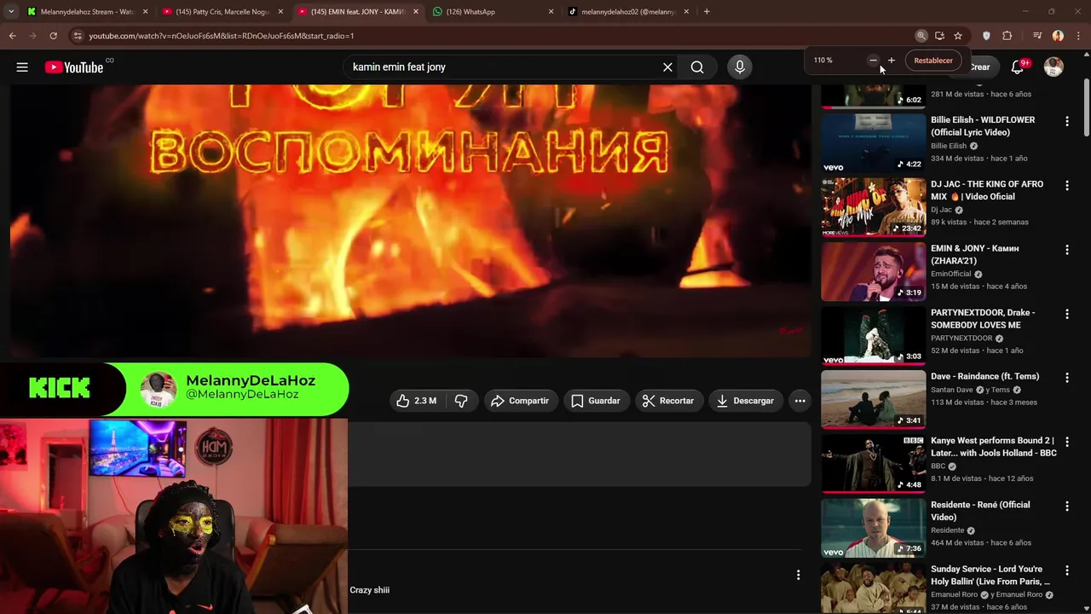1091x614 pixels.
Task: Open more actions under the video
Action: [x=799, y=401]
